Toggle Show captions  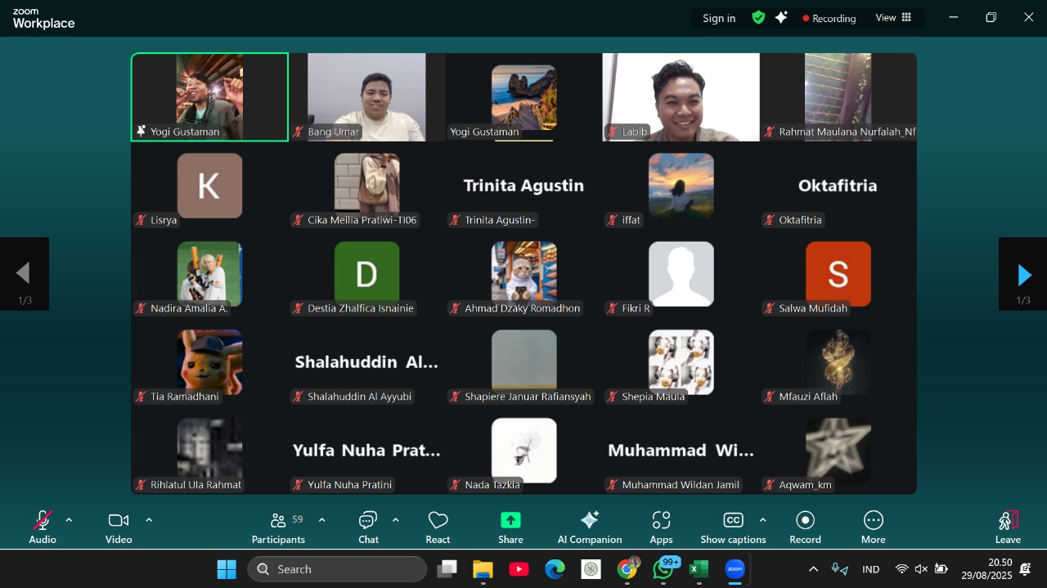pyautogui.click(x=733, y=527)
